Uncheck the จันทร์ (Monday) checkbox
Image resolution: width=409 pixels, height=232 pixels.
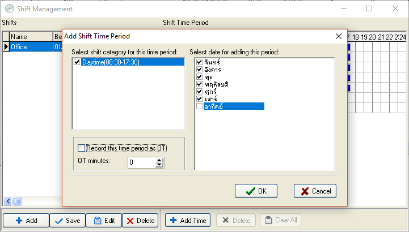199,62
